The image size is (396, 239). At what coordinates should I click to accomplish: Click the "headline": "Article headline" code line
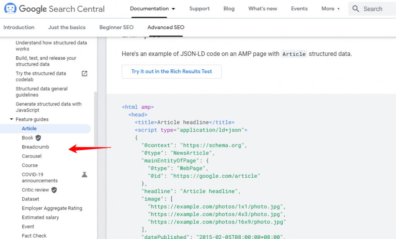(x=191, y=191)
